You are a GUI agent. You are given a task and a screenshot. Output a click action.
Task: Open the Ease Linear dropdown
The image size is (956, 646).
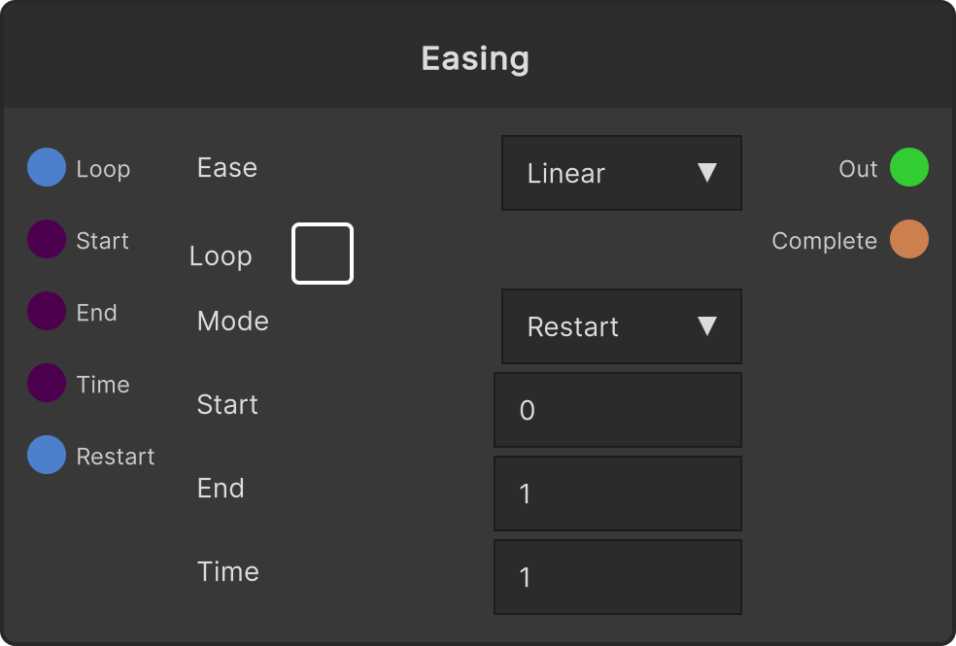pyautogui.click(x=621, y=173)
